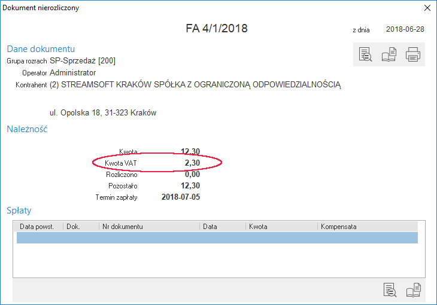This screenshot has width=437, height=305.
Task: Click the Rozliczono label
Action: 122,175
